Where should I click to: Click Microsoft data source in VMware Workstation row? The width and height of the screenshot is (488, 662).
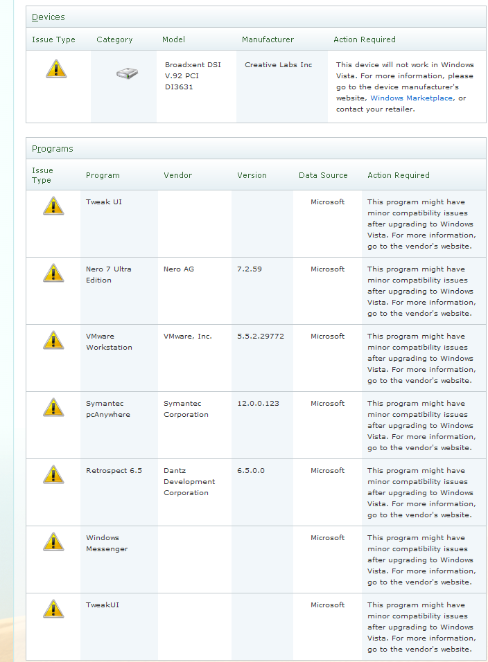tap(327, 336)
